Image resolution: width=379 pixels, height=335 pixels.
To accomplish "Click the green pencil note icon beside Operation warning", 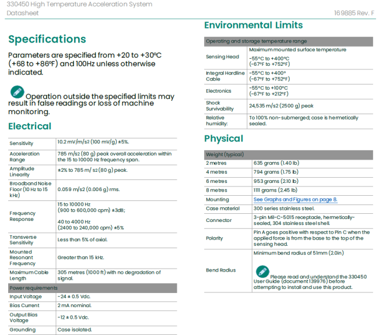I will point(17,92).
